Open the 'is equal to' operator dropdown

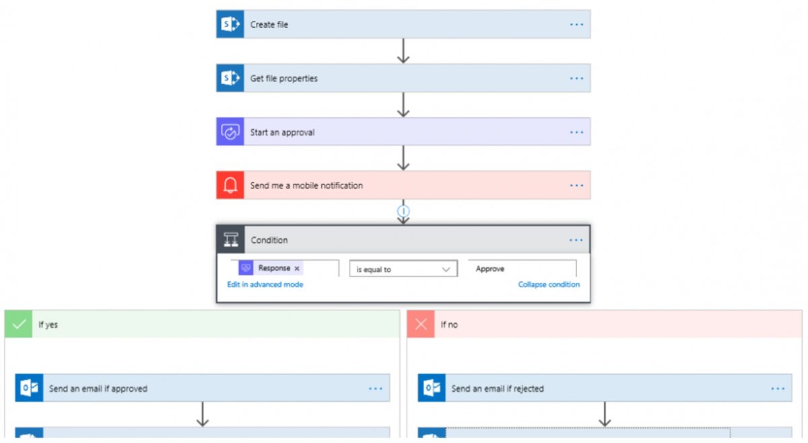(403, 269)
